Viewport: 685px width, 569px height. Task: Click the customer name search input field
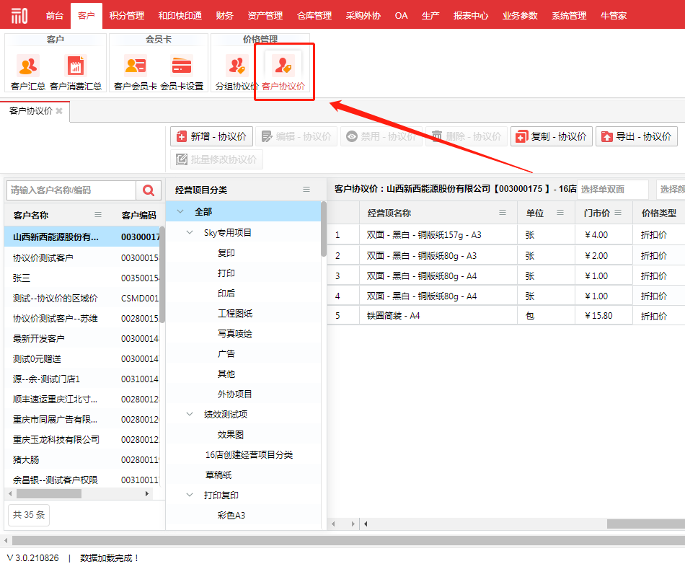pos(71,190)
